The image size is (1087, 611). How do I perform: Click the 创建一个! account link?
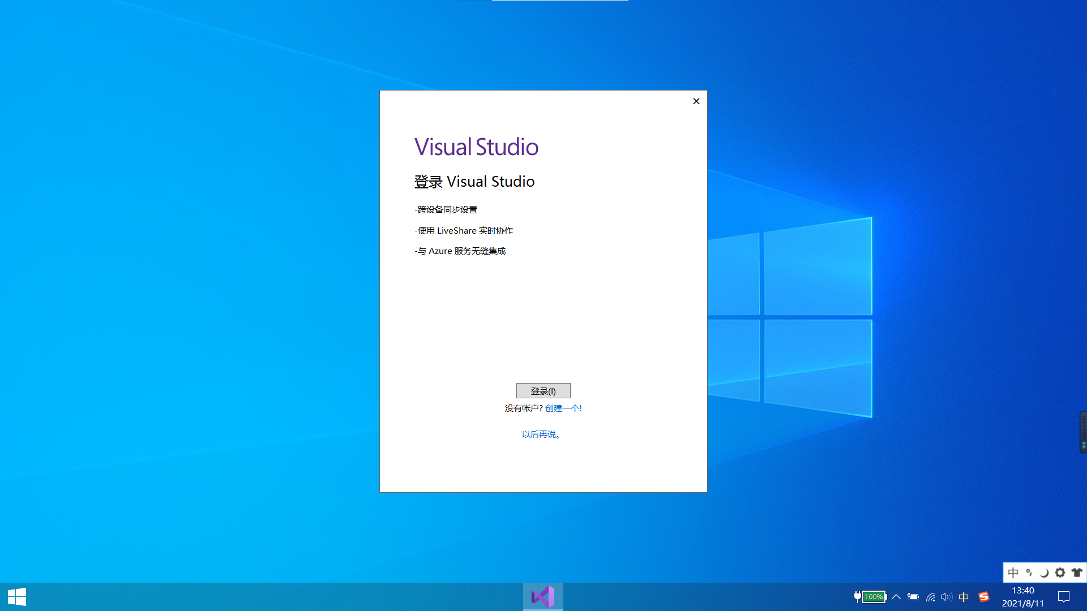[563, 408]
